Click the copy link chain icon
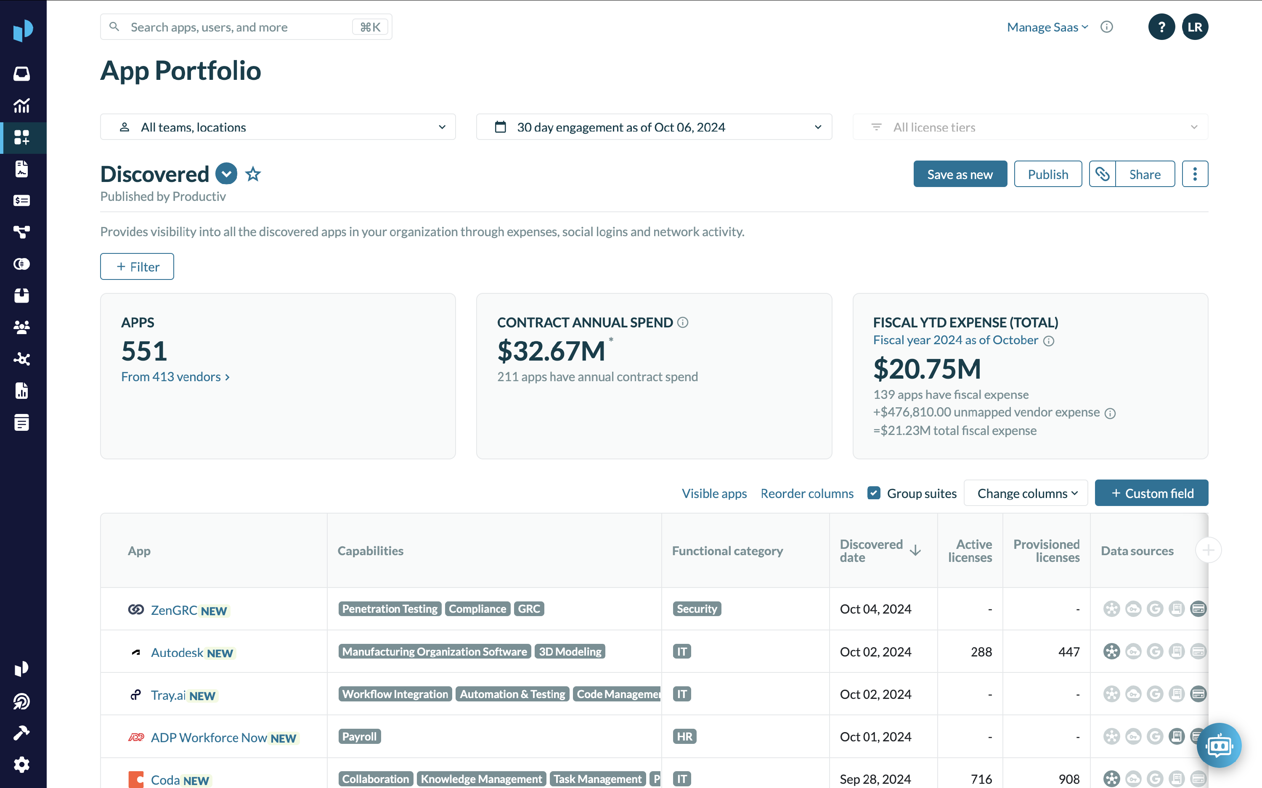This screenshot has height=788, width=1262. [1102, 174]
